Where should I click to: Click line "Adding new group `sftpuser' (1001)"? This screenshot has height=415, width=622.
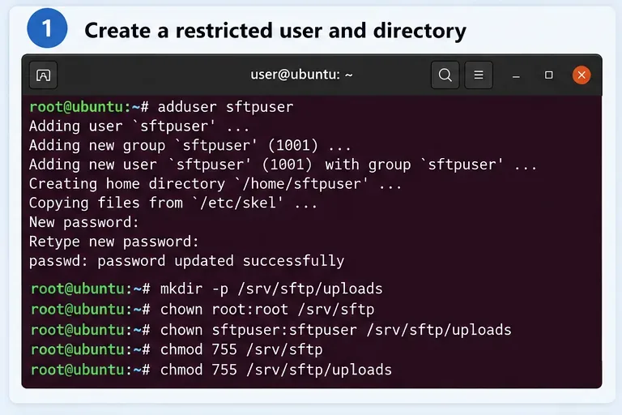pyautogui.click(x=190, y=145)
